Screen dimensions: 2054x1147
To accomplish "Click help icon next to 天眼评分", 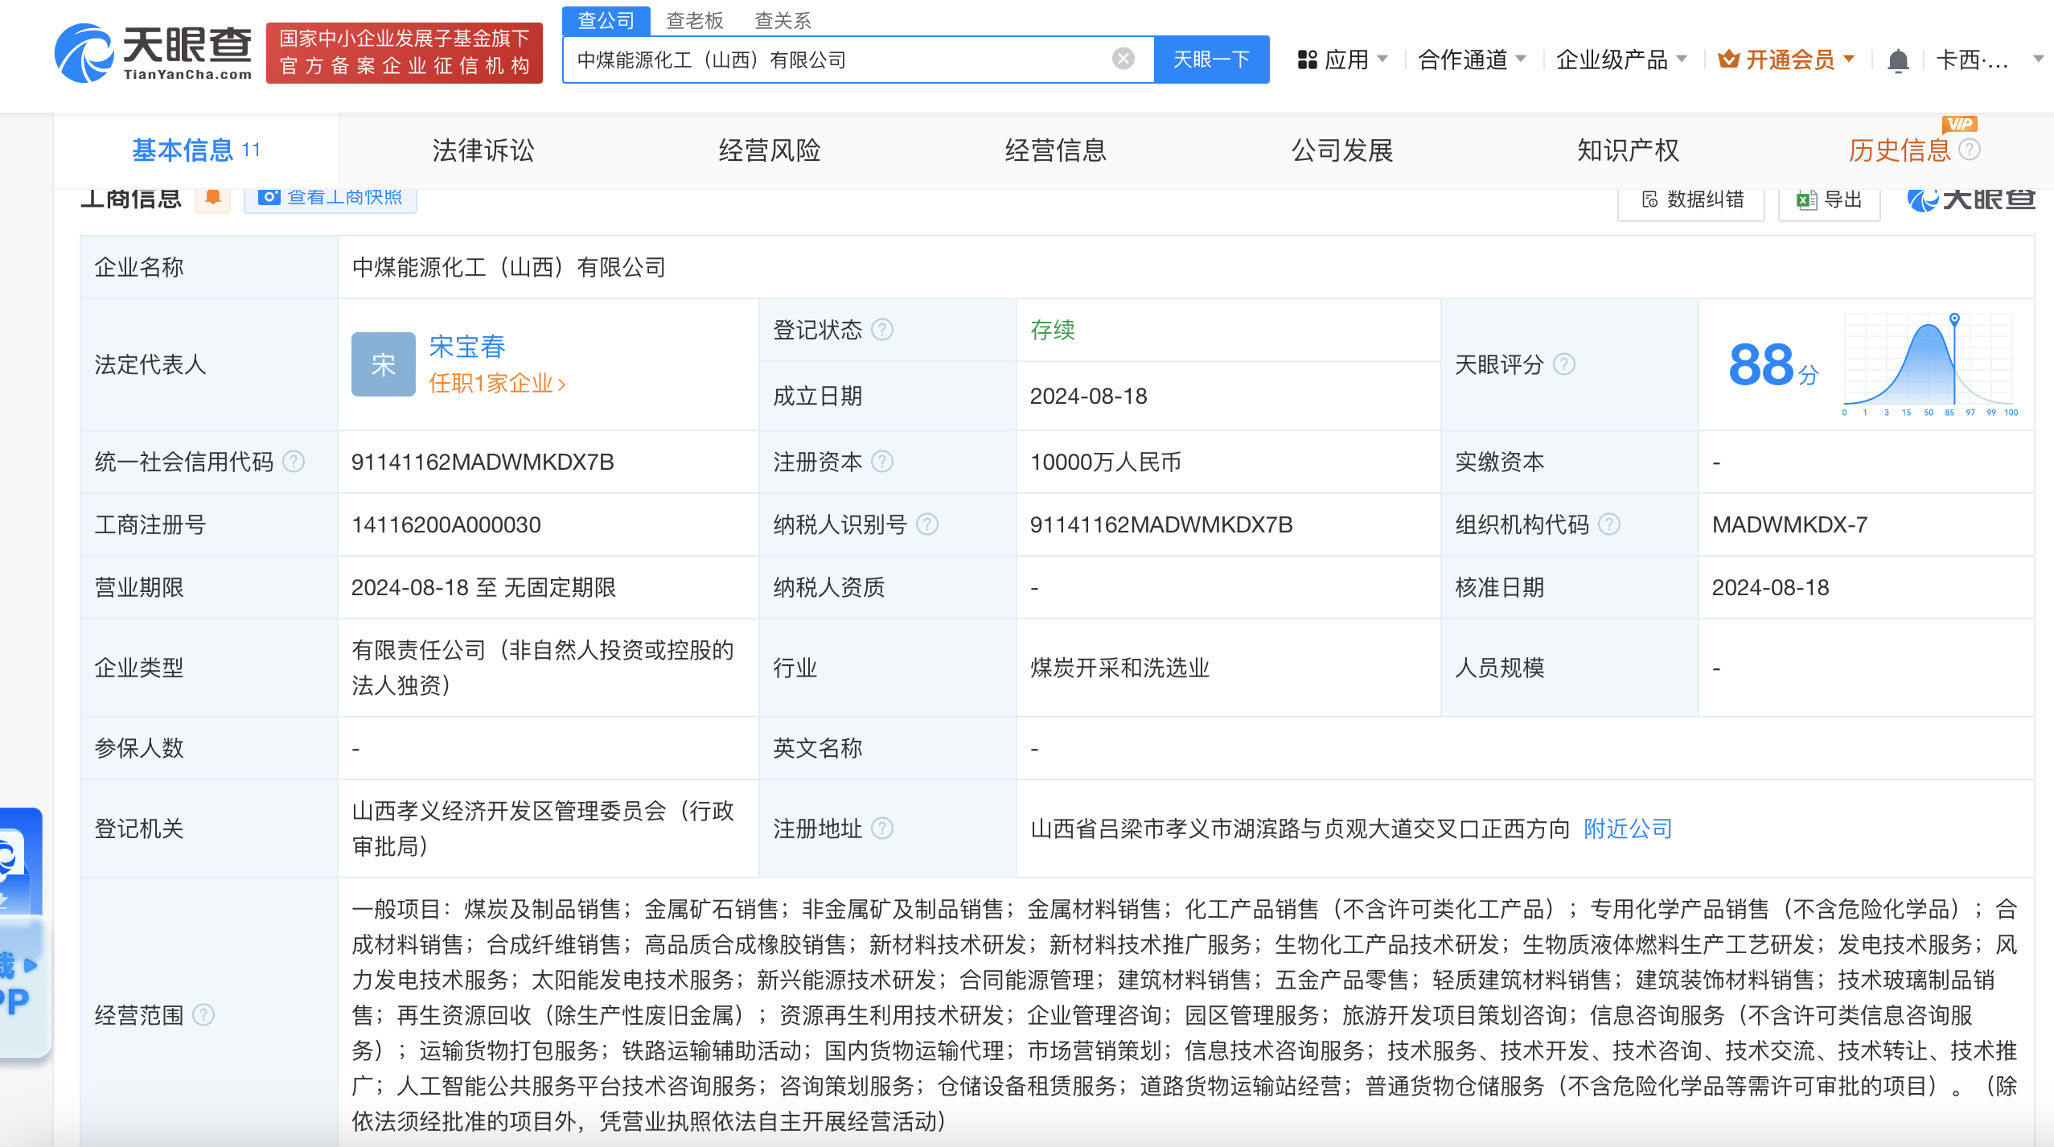I will [1564, 364].
